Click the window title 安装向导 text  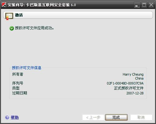pyautogui.click(x=16, y=5)
